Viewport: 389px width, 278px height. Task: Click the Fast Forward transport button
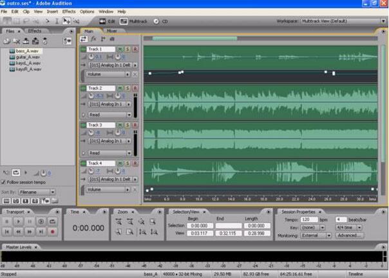point(30,232)
